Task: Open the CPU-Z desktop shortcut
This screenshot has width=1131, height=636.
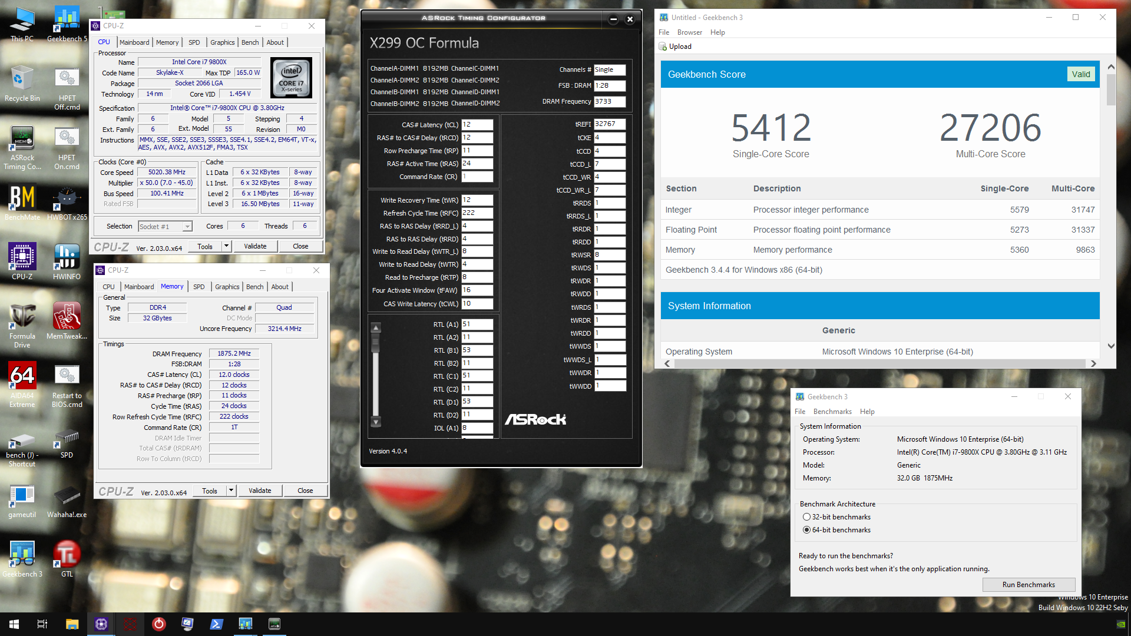Action: click(22, 262)
